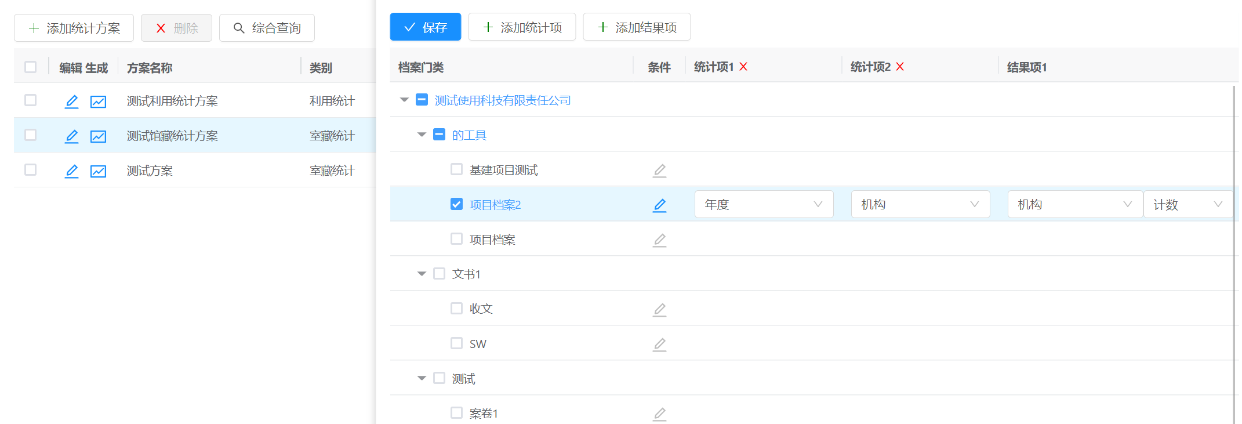Image resolution: width=1242 pixels, height=424 pixels.
Task: Collapse the 的工具 tree node
Action: pos(422,135)
